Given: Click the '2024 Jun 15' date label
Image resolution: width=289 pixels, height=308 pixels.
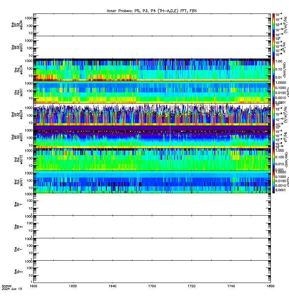Looking at the screenshot, I should (12, 289).
